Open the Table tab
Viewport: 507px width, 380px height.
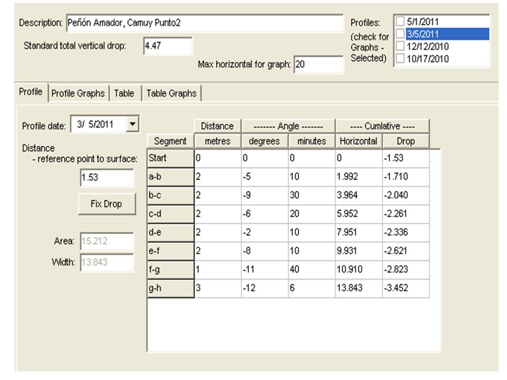click(124, 93)
